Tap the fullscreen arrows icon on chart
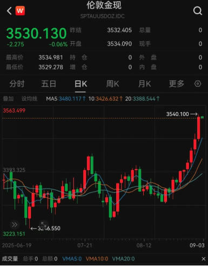This screenshot has width=208, height=266. pos(43,224)
